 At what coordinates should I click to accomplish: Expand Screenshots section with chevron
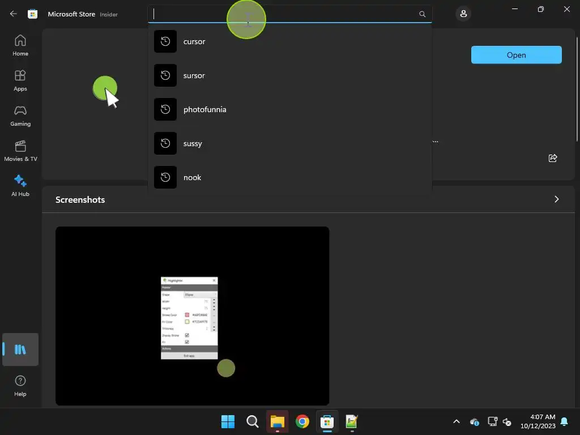click(x=556, y=199)
